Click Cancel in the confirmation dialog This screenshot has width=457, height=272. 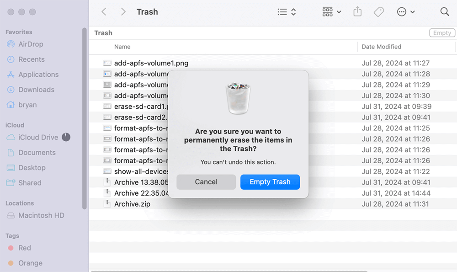click(206, 181)
